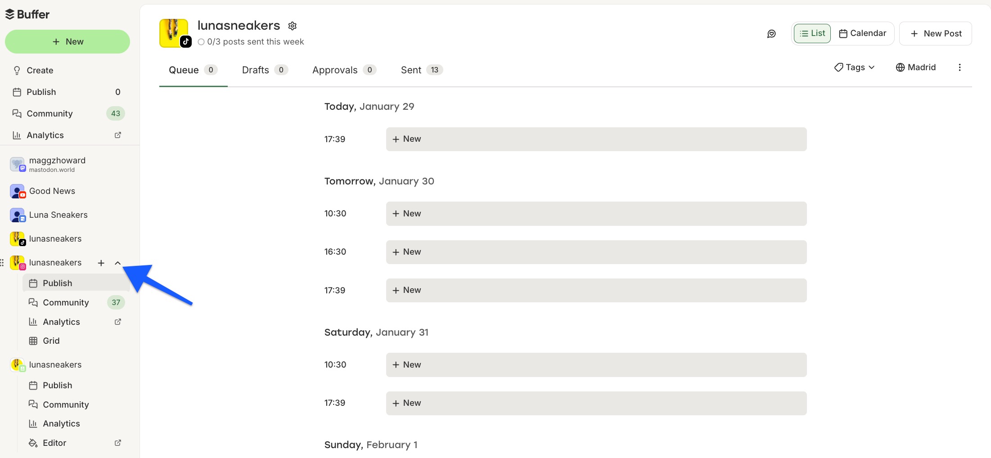Open Grid view for the Instagram channel
The image size is (991, 458).
point(50,341)
